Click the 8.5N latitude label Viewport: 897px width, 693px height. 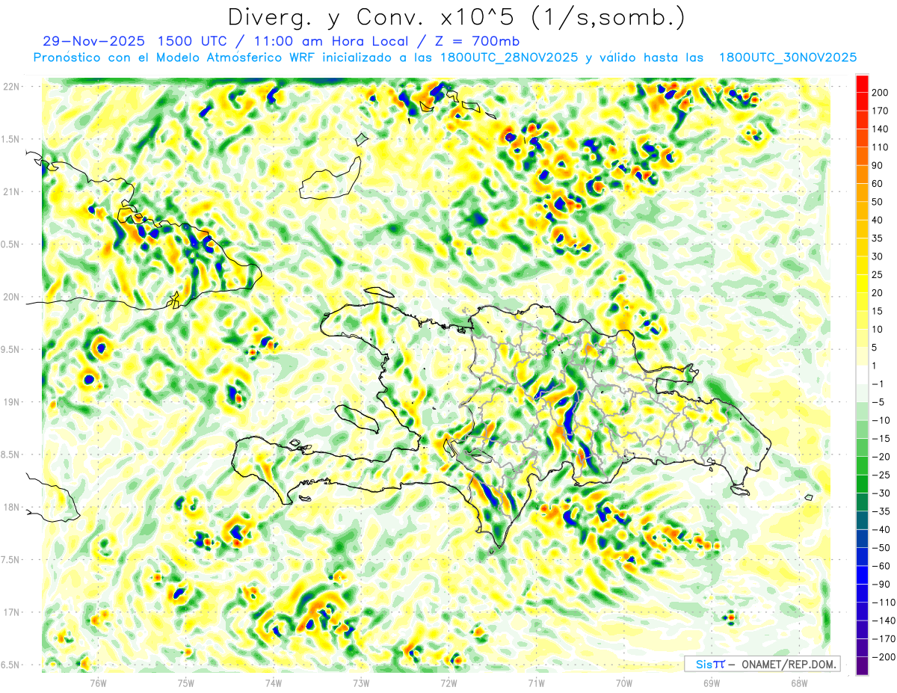tap(10, 455)
